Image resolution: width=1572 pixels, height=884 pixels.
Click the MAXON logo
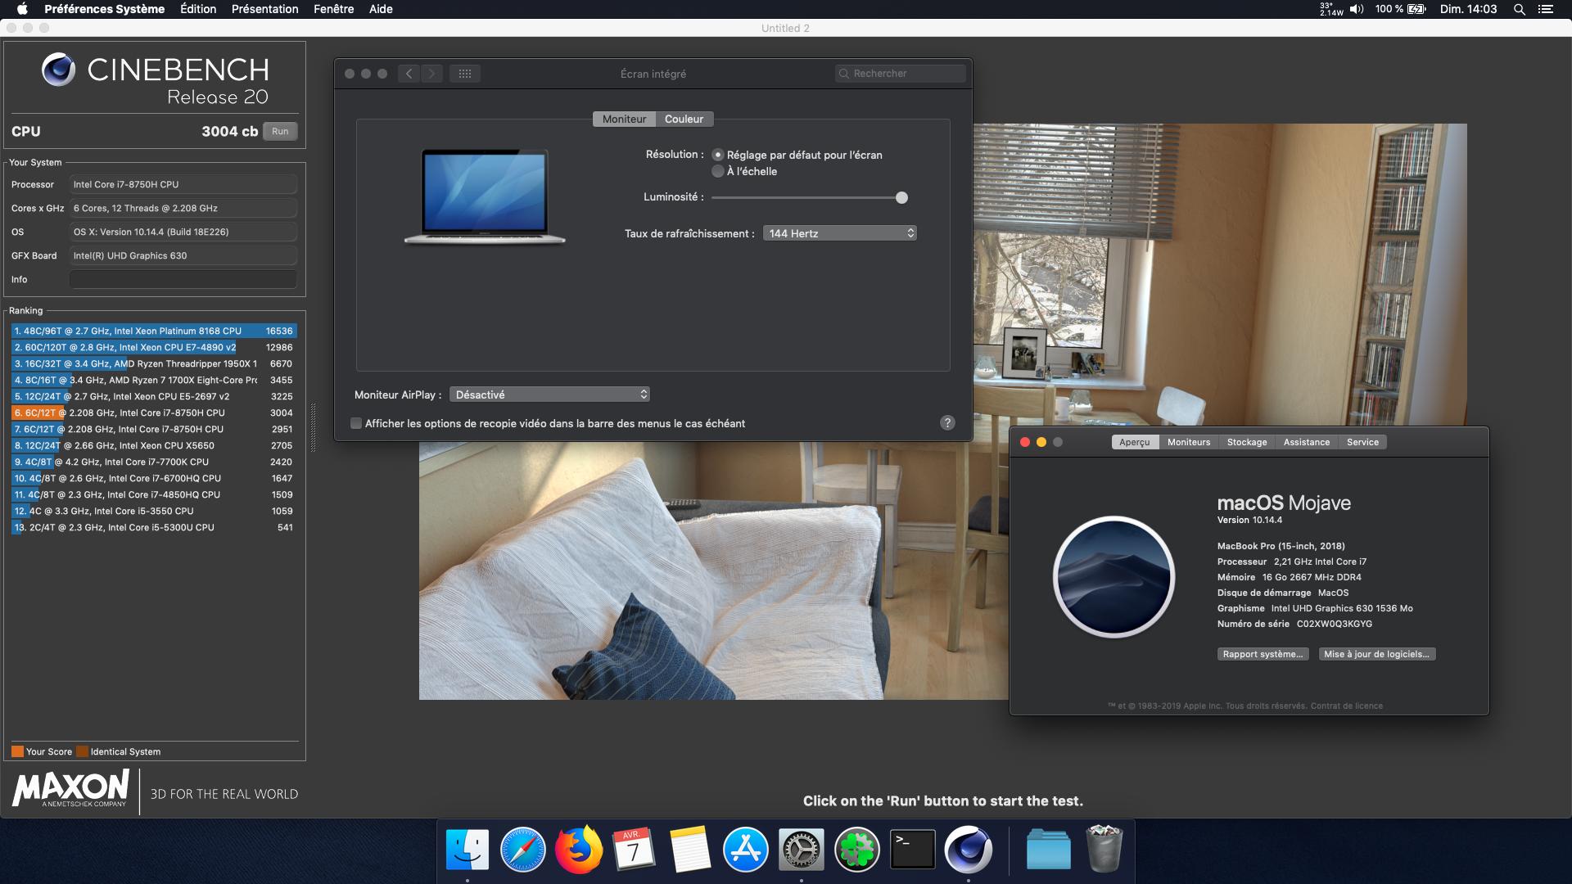click(70, 789)
